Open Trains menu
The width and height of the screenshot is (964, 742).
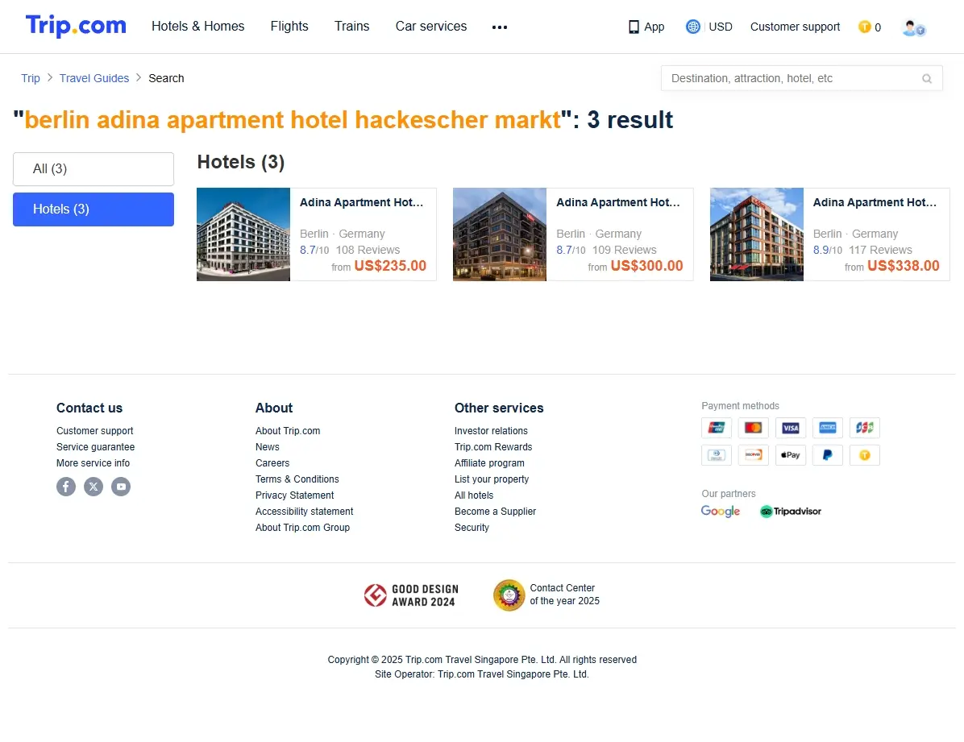tap(351, 27)
